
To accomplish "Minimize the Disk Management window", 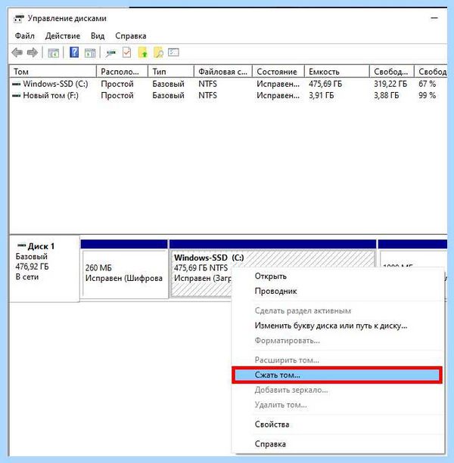I will (x=434, y=18).
